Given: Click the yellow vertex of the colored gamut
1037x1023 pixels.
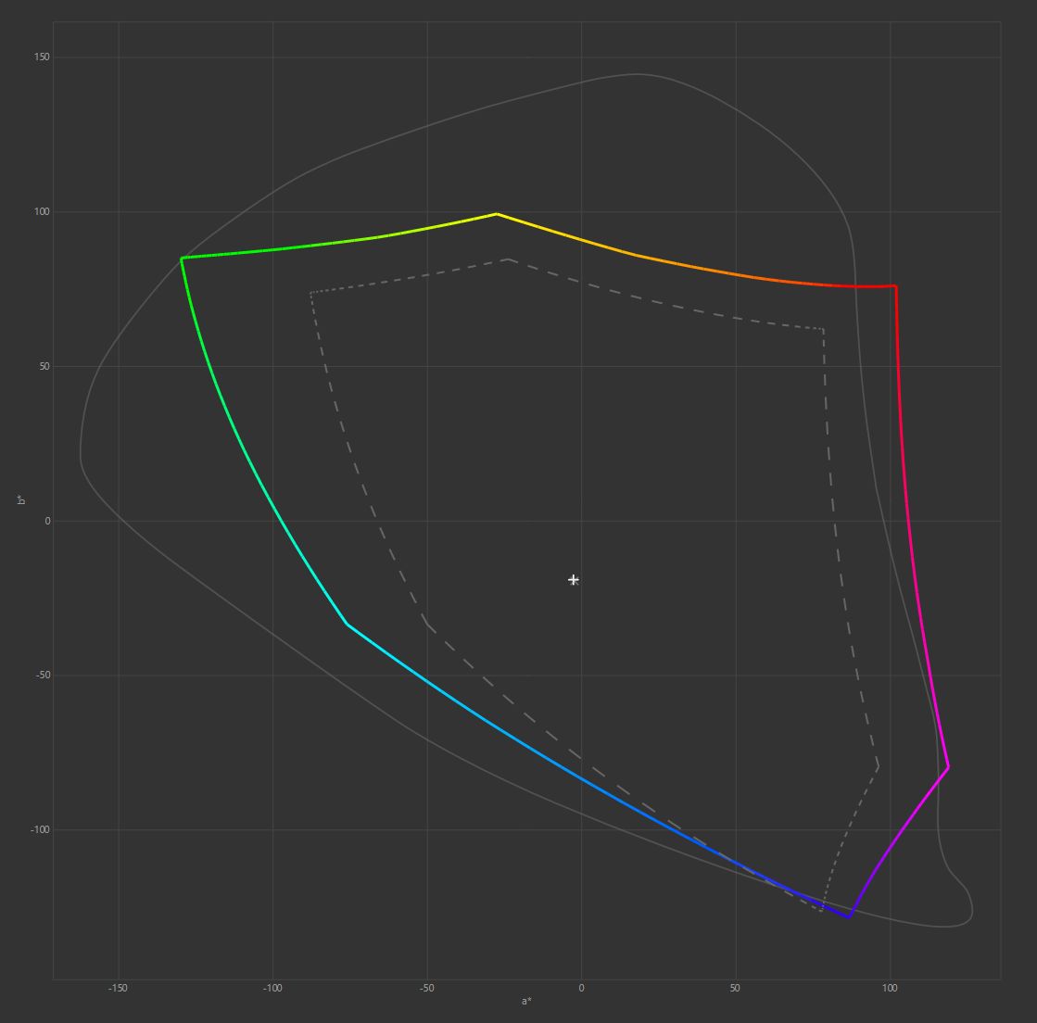Looking at the screenshot, I should (497, 214).
